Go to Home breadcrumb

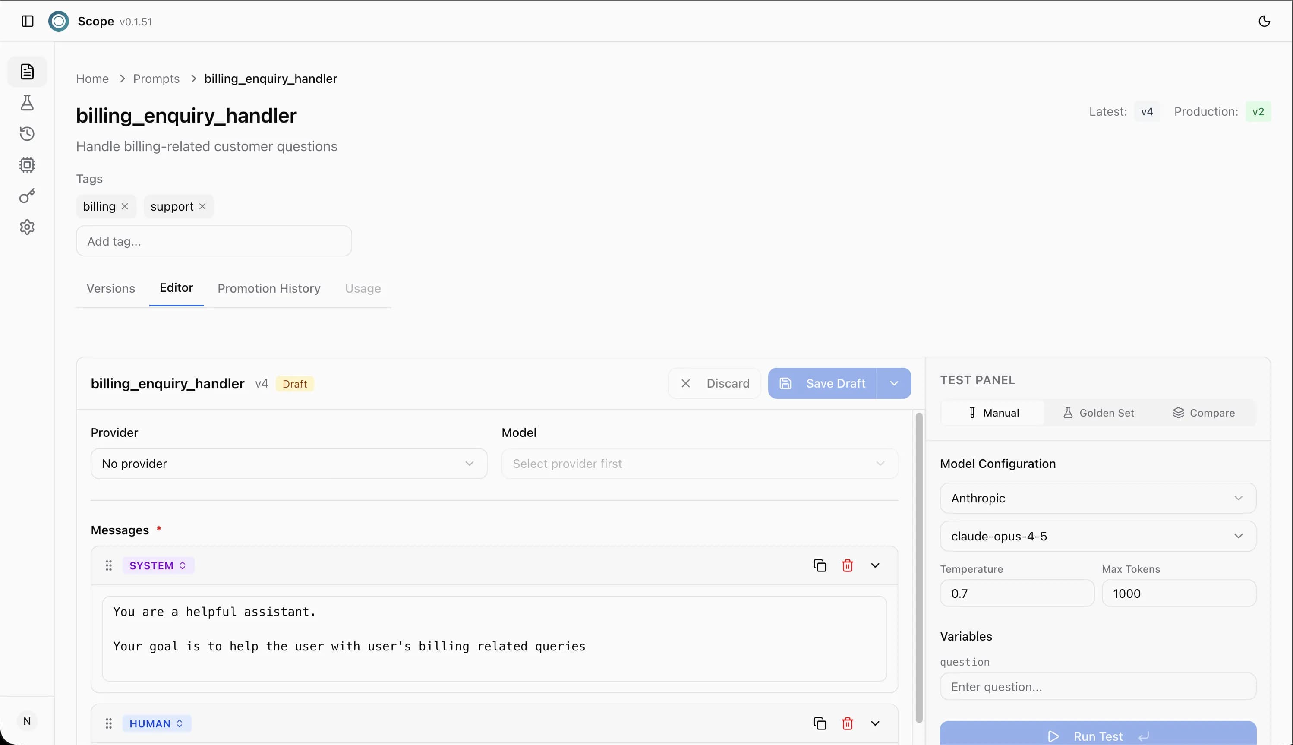93,78
